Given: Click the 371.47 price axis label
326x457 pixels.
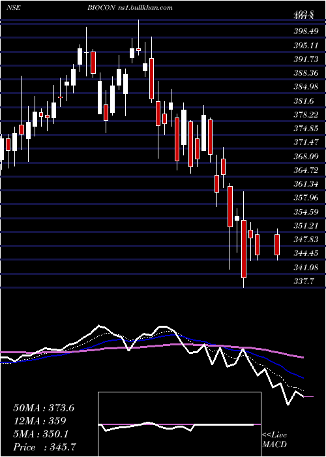Looking at the screenshot, I should coord(306,142).
